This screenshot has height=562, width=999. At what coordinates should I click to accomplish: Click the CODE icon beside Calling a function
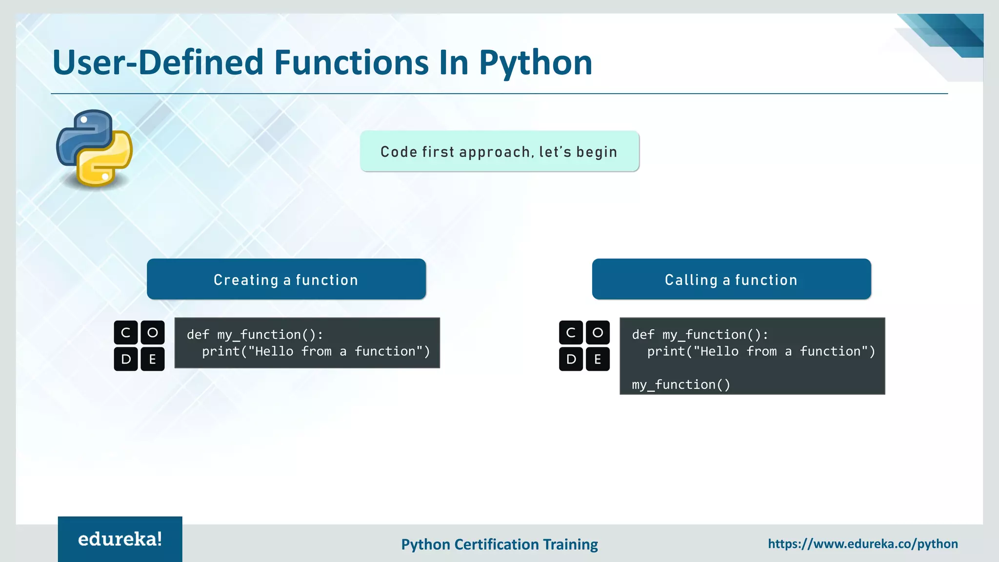(x=584, y=346)
